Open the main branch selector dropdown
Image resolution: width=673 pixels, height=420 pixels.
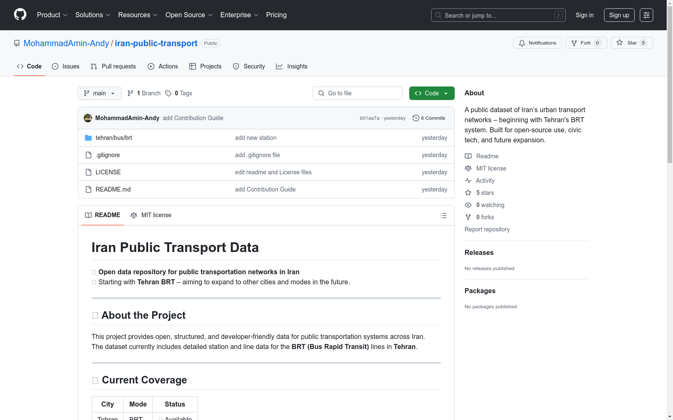click(x=100, y=93)
